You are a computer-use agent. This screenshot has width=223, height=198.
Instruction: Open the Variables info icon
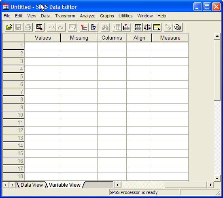click(93, 27)
